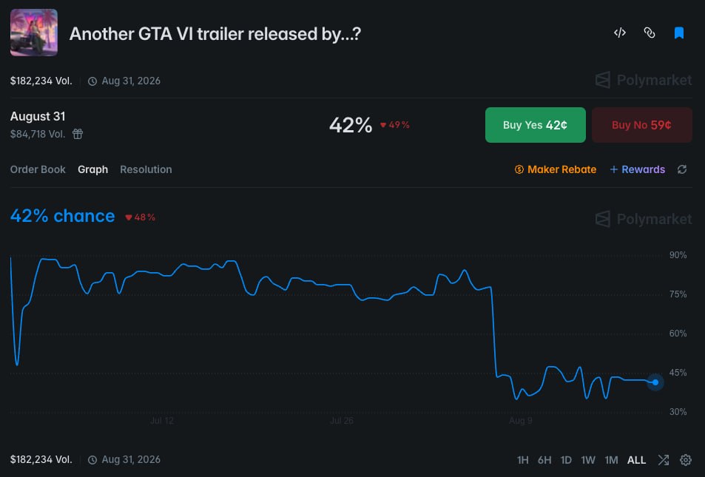Click the gift rewards icon under August 31
Screen dimensions: 705x477
78,134
